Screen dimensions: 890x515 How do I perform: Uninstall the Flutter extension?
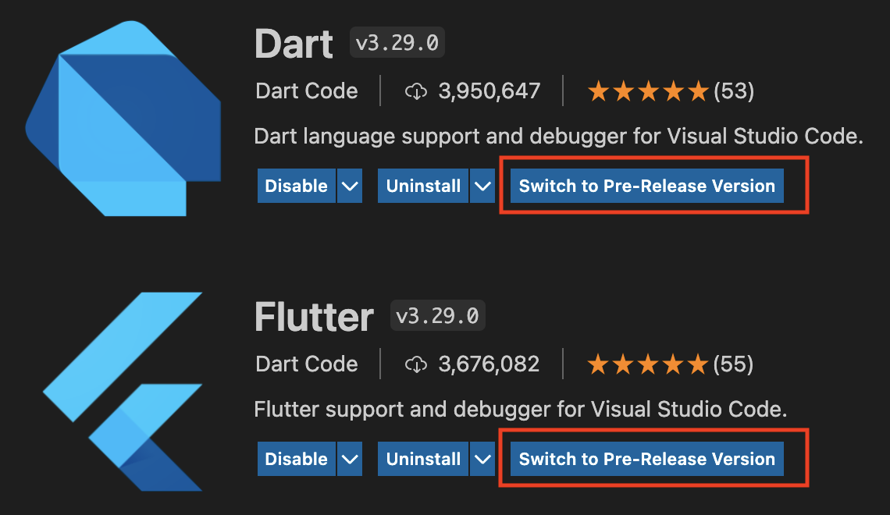422,459
